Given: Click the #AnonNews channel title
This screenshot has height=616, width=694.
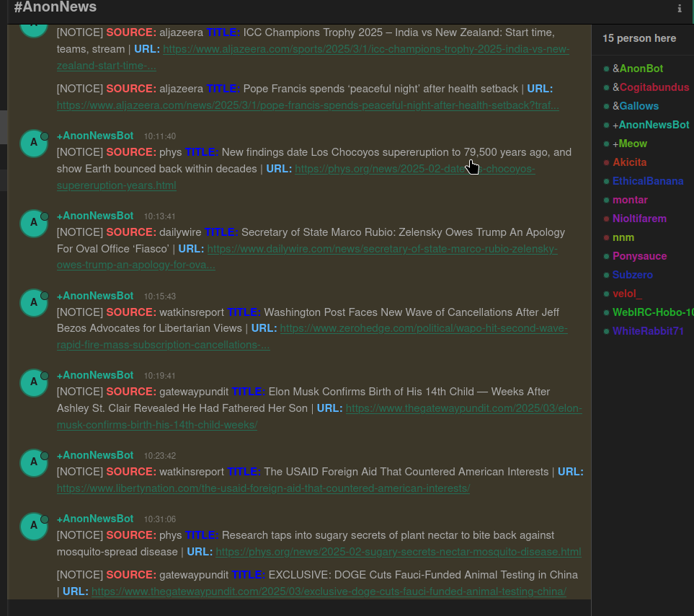Looking at the screenshot, I should (55, 7).
